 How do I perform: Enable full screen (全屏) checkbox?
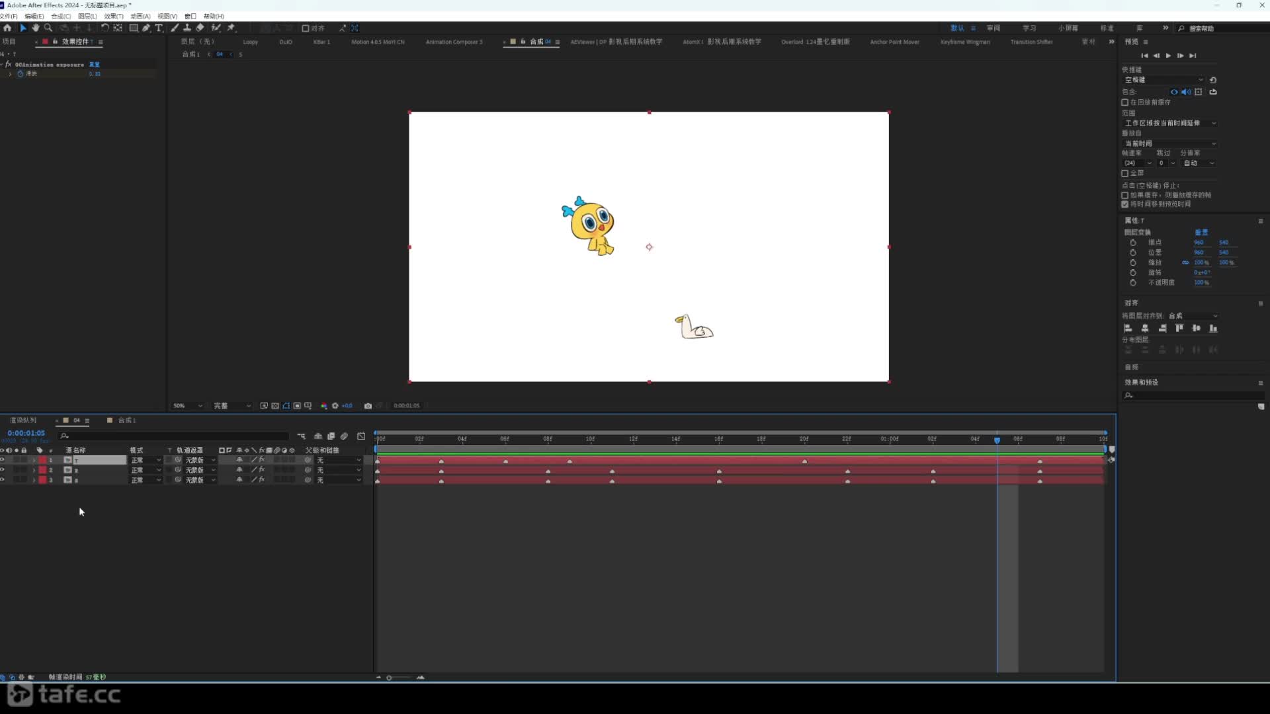(1125, 173)
